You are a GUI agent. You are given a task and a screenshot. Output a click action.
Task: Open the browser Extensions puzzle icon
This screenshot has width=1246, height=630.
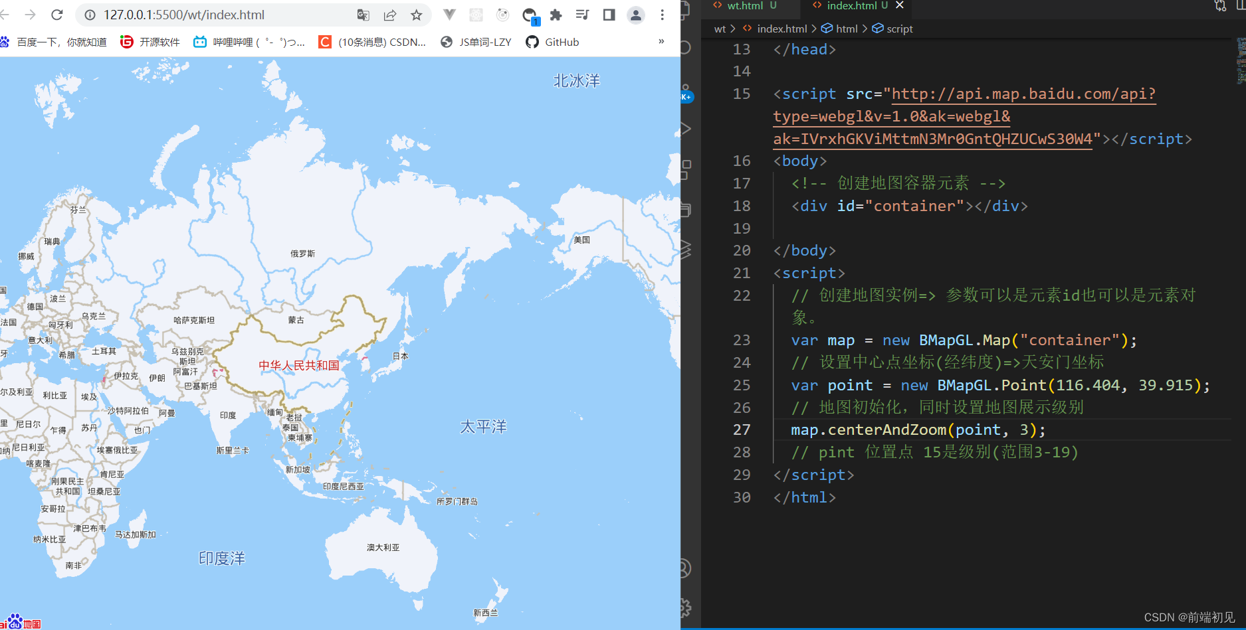coord(556,15)
